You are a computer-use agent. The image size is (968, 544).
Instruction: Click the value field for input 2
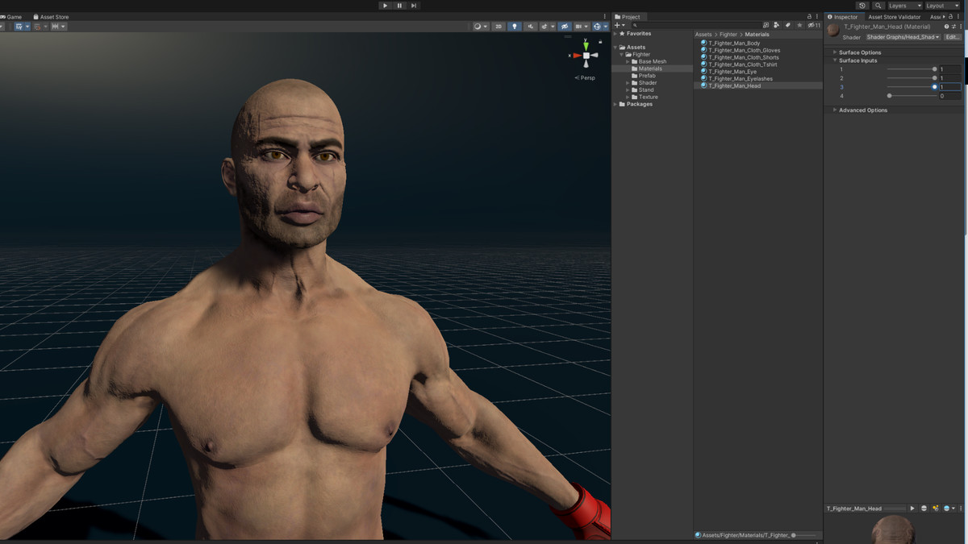point(950,78)
